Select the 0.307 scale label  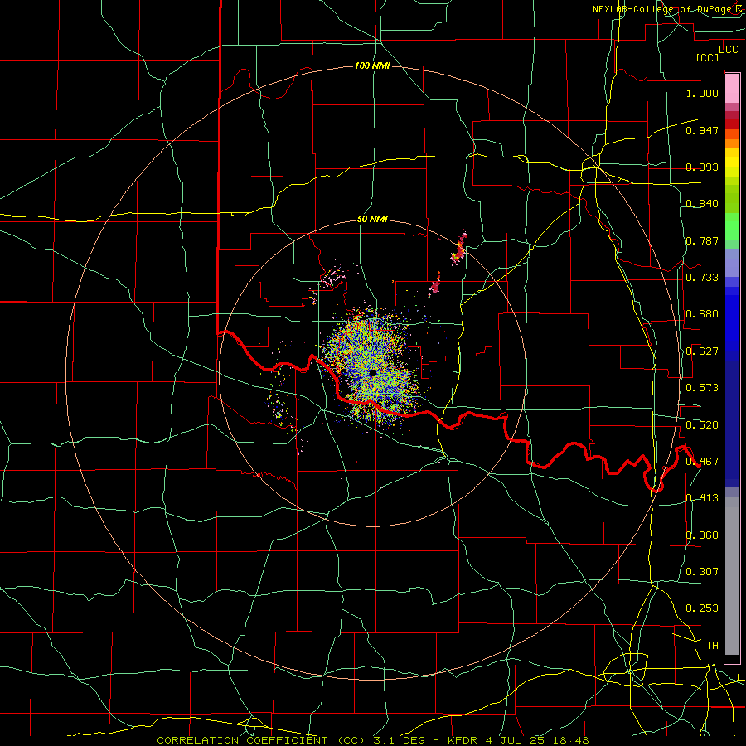click(702, 572)
